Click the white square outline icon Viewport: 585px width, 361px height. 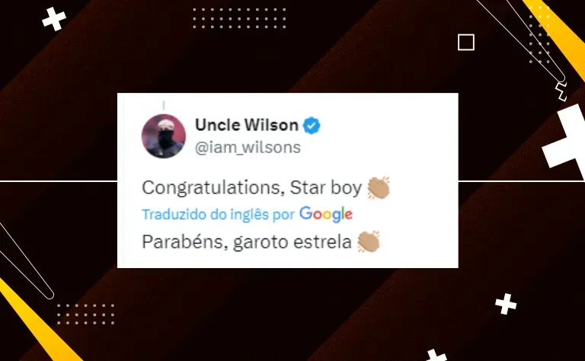[466, 42]
